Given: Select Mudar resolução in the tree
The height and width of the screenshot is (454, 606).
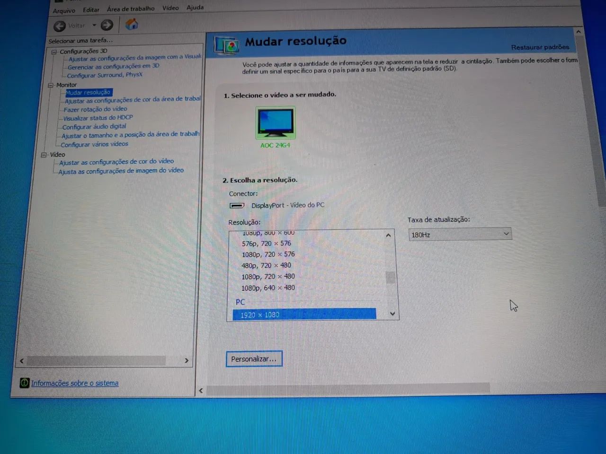Looking at the screenshot, I should (x=89, y=93).
